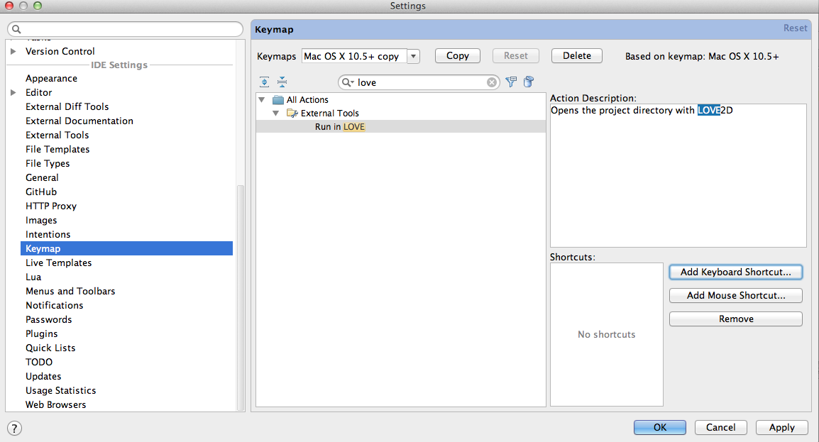Select the 'Run in LOVE' action
The height and width of the screenshot is (442, 819).
click(x=340, y=127)
